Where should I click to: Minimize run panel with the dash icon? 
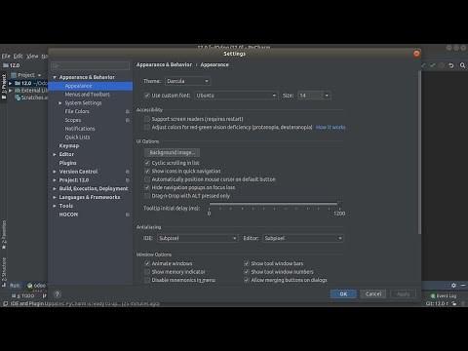pyautogui.click(x=463, y=285)
